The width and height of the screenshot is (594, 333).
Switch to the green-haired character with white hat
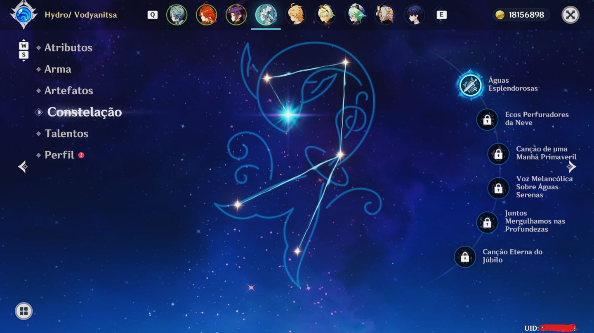point(355,15)
